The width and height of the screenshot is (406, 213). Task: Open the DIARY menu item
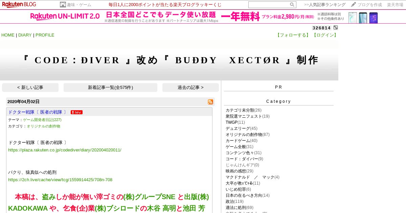25,35
